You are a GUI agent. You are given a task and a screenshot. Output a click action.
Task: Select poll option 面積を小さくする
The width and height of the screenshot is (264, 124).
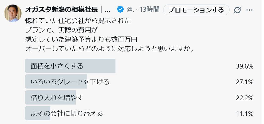click(57, 66)
